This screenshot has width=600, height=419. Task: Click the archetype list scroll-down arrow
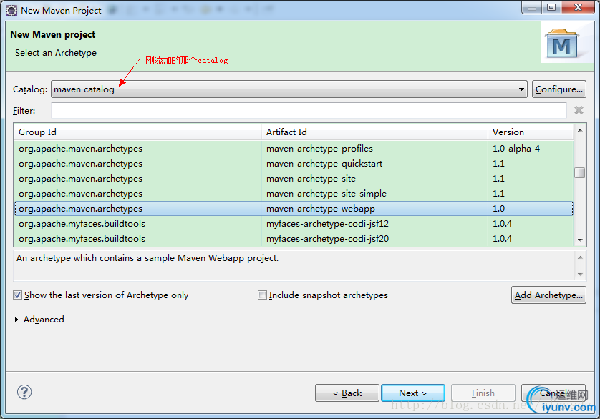[580, 240]
